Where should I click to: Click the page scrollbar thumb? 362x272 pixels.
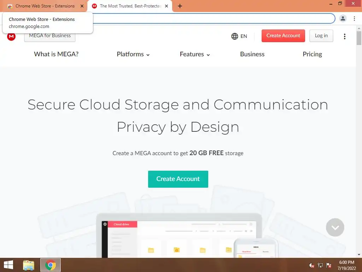[359, 38]
